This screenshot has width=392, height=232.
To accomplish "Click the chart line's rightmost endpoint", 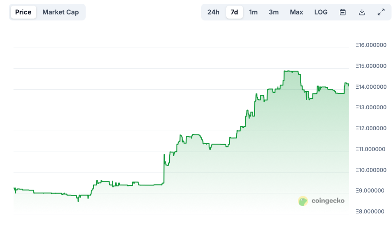I will (349, 85).
